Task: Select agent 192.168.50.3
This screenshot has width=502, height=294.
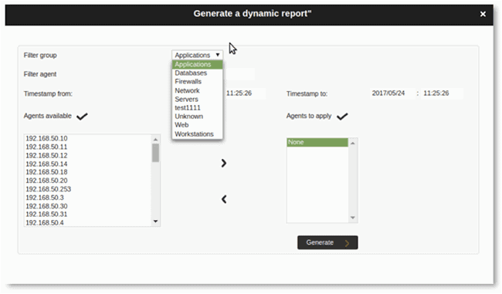Action: pyautogui.click(x=88, y=198)
